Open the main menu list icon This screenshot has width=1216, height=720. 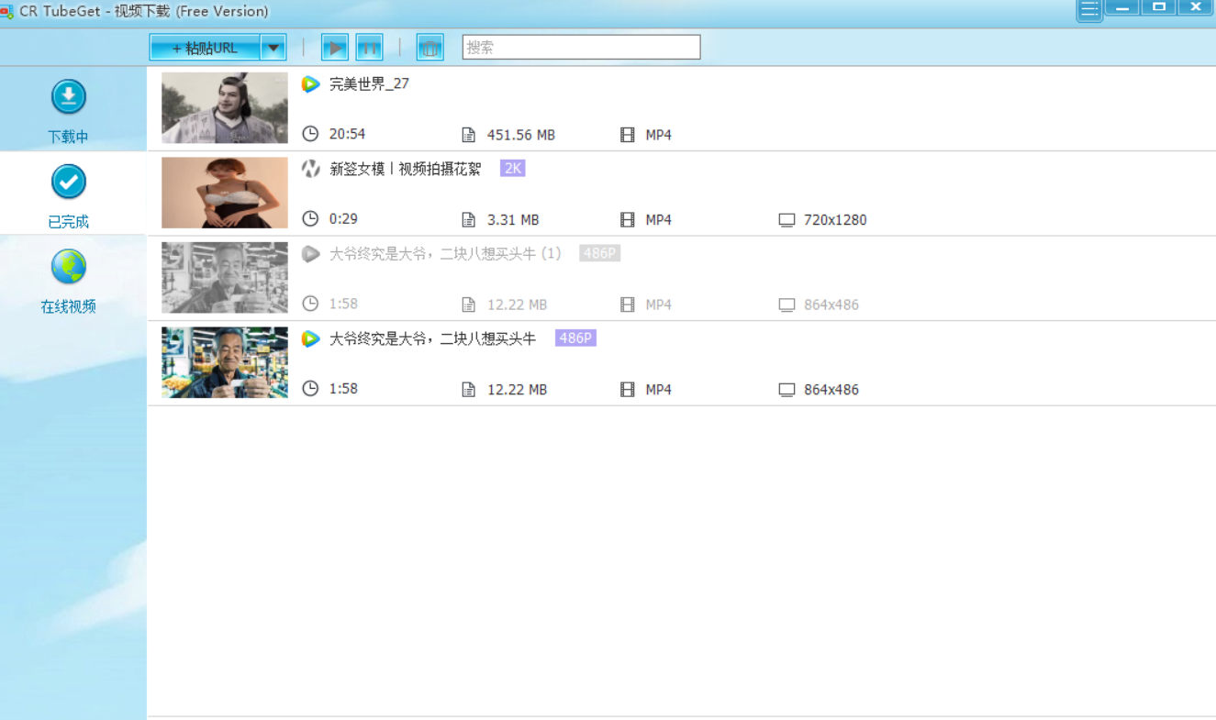click(x=1089, y=10)
